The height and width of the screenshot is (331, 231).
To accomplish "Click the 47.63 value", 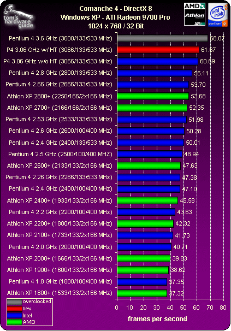I will (190, 165).
